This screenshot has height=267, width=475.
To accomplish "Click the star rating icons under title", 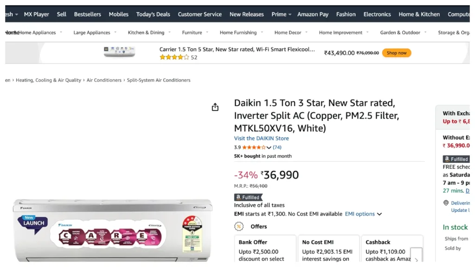I will [253, 147].
